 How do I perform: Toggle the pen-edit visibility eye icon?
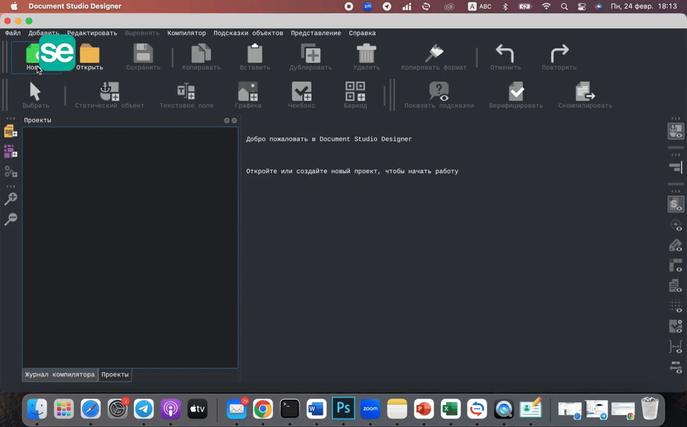[676, 245]
